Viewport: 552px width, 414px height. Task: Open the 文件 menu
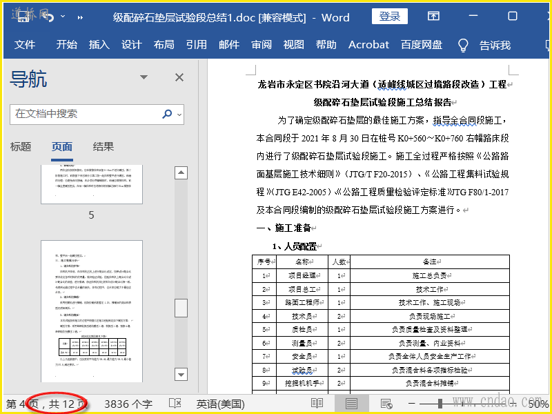point(25,45)
